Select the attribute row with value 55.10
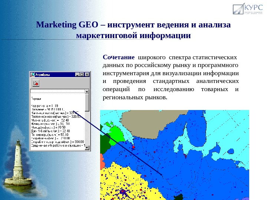This screenshot has width=267, height=200. point(50,135)
